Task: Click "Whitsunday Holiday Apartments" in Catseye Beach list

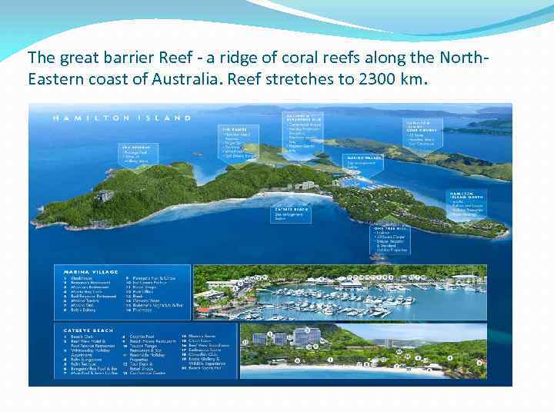Action: coord(91,353)
